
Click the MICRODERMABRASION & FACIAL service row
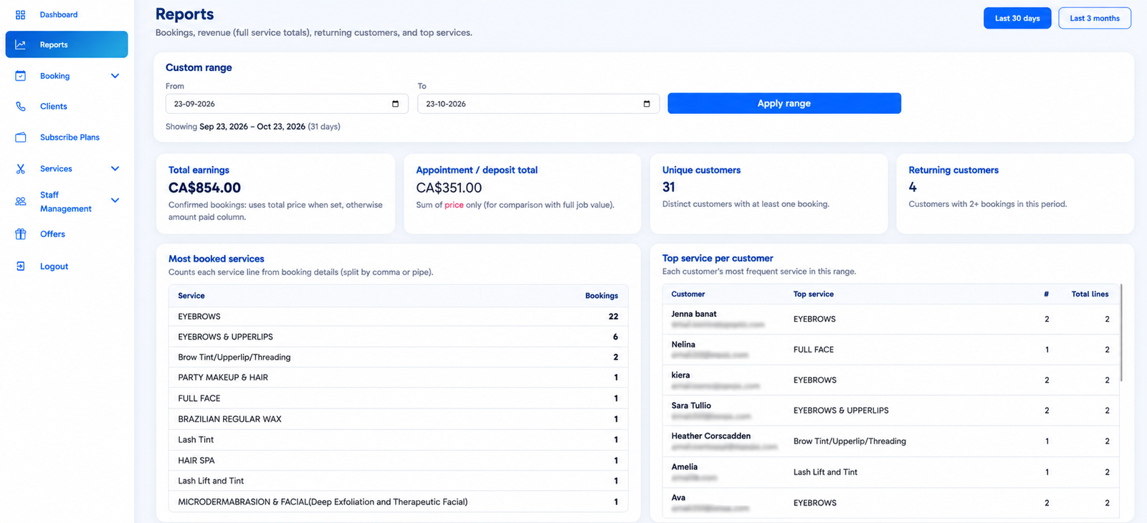[398, 502]
